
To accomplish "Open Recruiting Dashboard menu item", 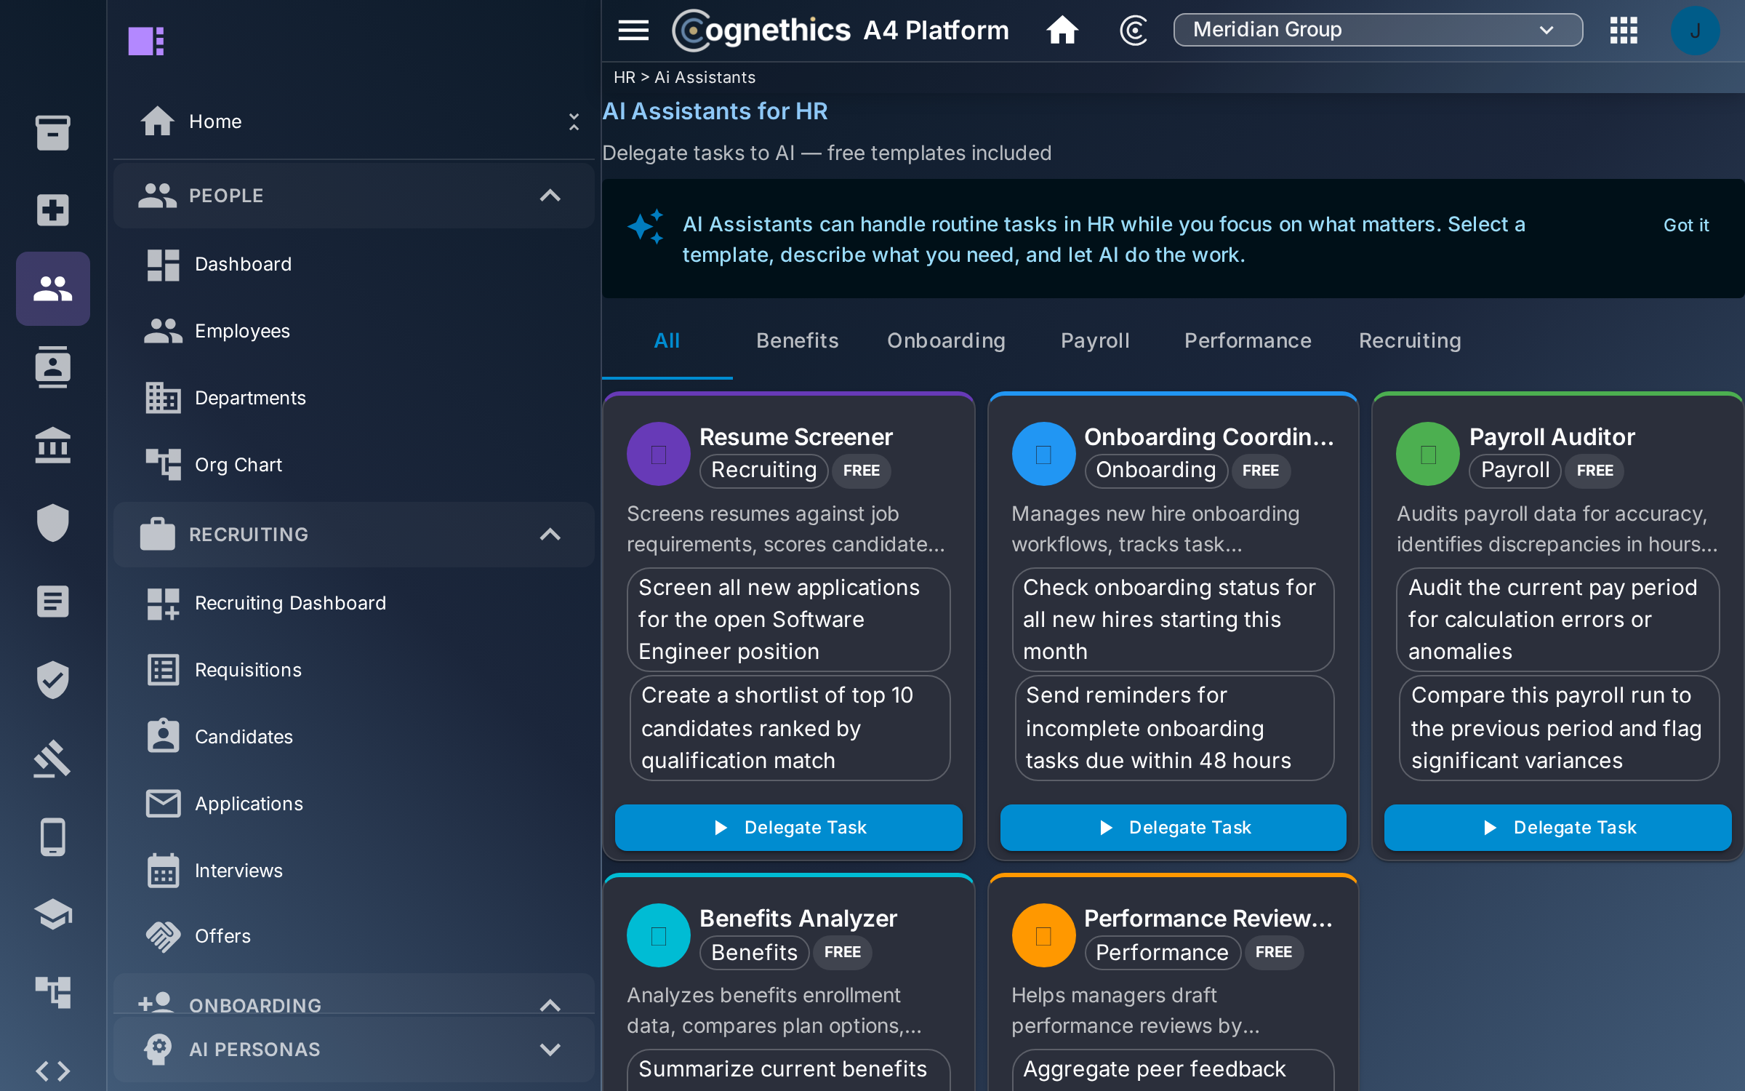I will (354, 603).
